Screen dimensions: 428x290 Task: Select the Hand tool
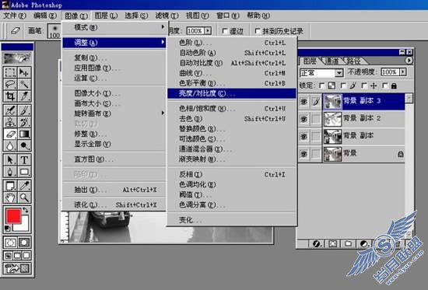pos(10,197)
